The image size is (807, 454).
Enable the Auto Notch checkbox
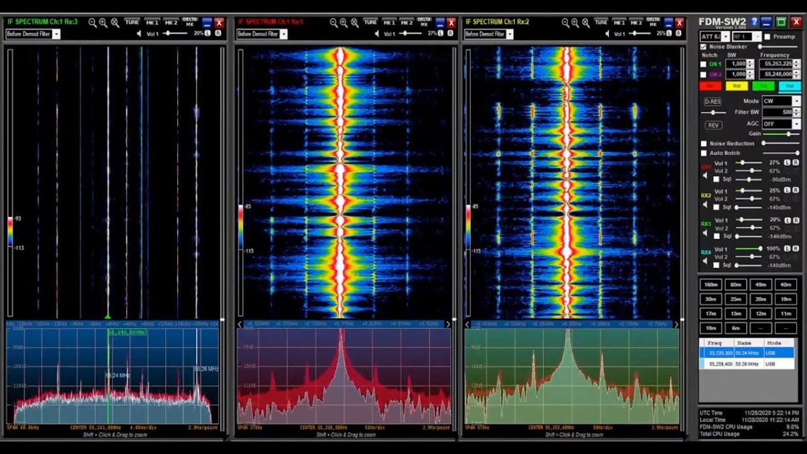pos(704,153)
